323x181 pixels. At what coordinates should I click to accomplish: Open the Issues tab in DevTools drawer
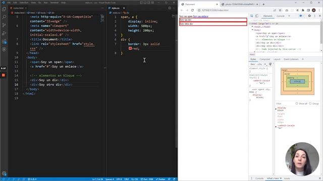coord(287,178)
